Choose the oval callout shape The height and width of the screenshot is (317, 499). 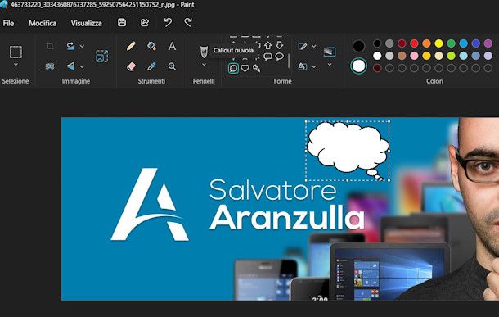[x=280, y=57]
